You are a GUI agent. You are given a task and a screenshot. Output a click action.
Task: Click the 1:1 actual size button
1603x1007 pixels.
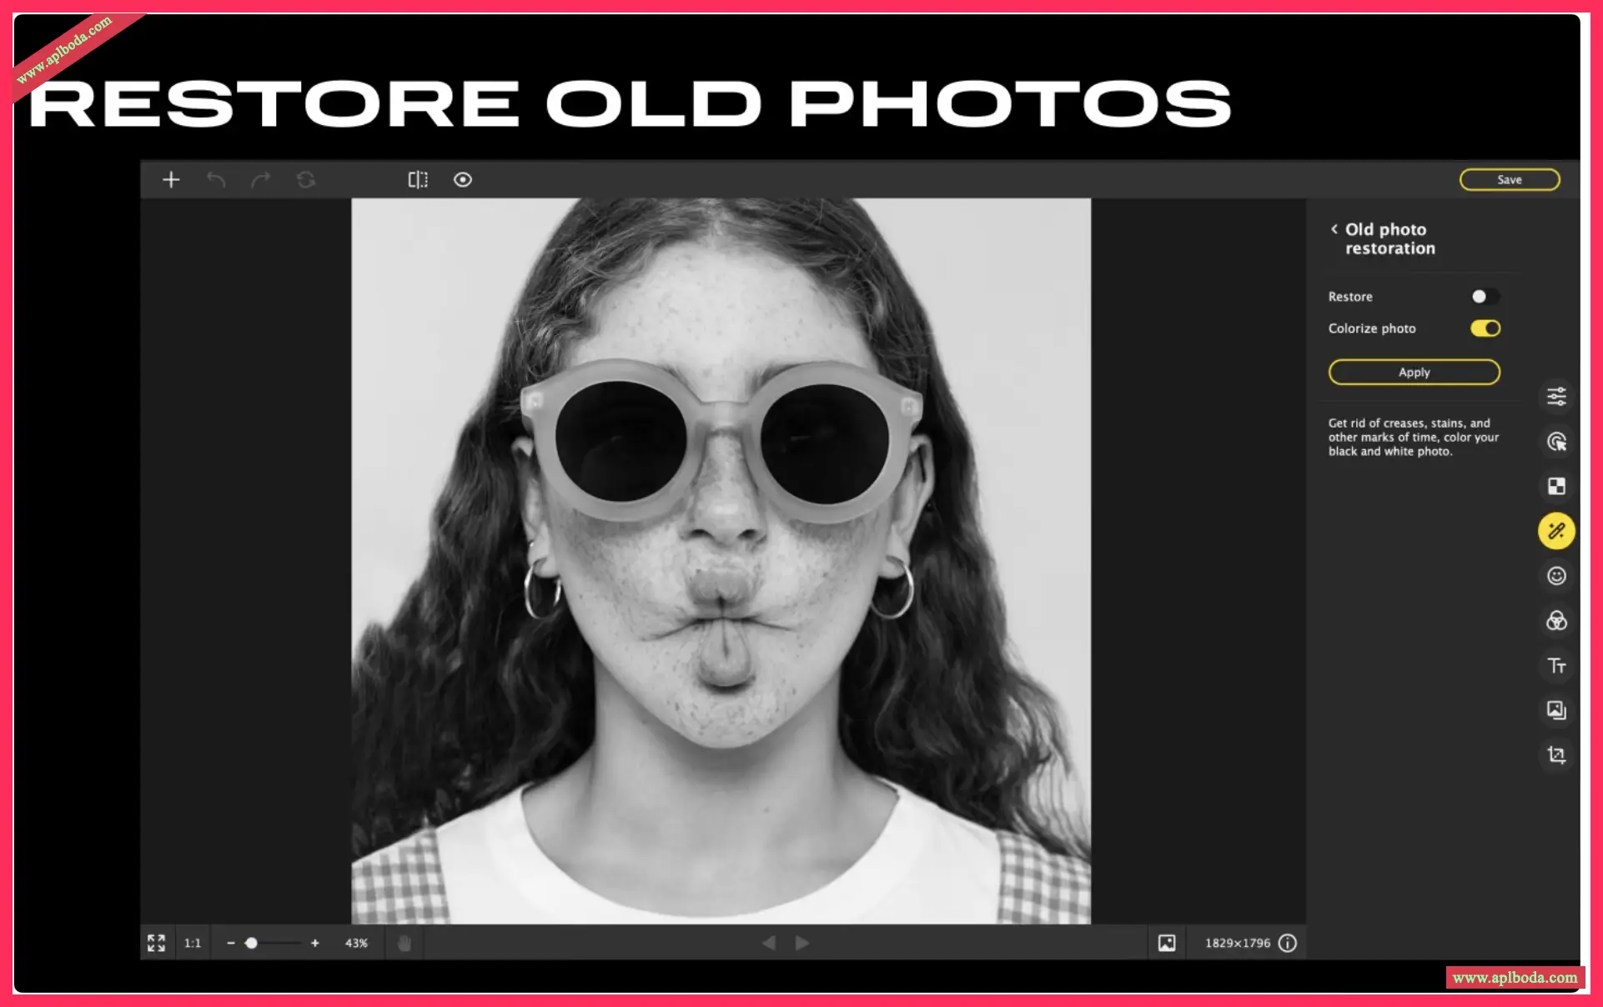[x=193, y=943]
